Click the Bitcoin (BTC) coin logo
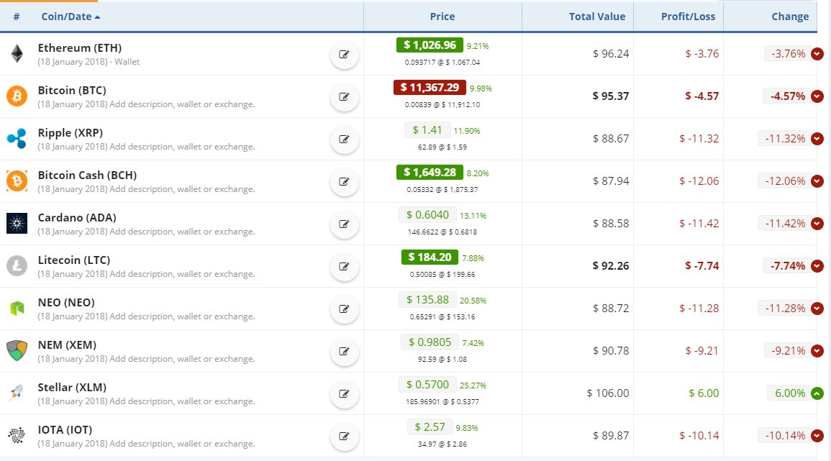831x461 pixels. point(16,96)
